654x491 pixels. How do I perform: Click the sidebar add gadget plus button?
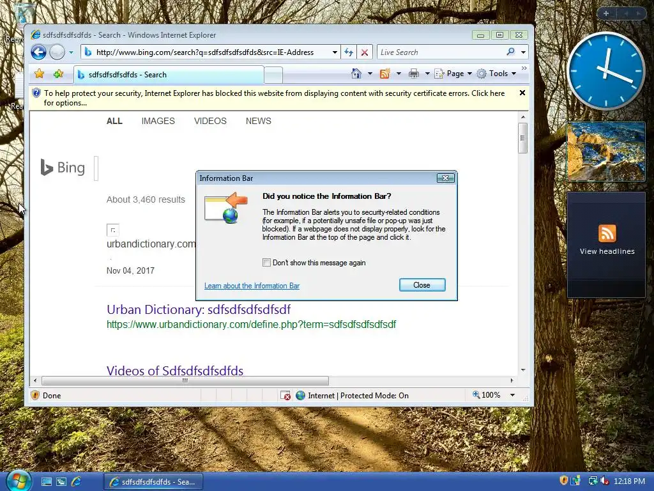point(606,13)
